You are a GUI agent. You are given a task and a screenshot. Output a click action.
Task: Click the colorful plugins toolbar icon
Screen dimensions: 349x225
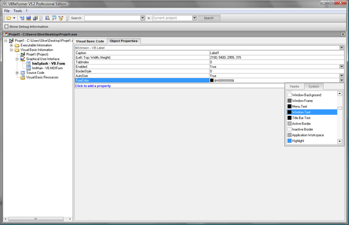click(x=61, y=18)
